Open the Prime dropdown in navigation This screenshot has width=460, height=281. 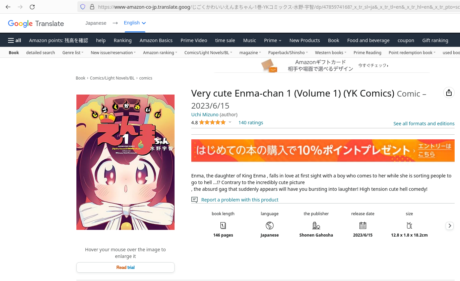tap(272, 40)
